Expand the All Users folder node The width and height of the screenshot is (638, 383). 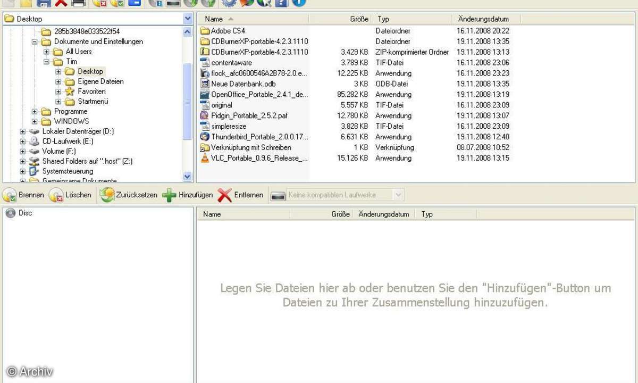click(46, 52)
